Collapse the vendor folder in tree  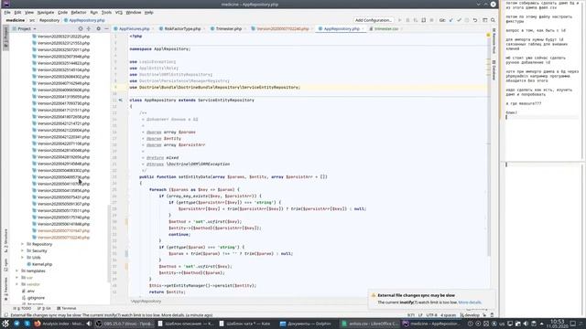click(x=16, y=284)
